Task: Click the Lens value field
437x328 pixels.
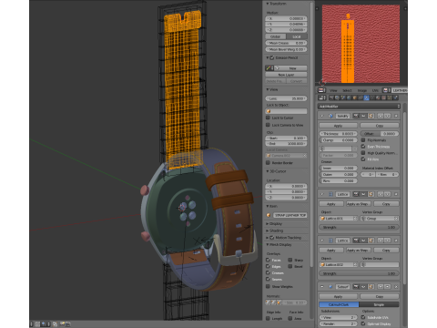Action: 286,98
